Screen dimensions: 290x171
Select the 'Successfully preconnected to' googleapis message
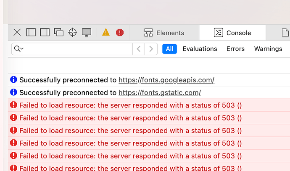pyautogui.click(x=149, y=80)
